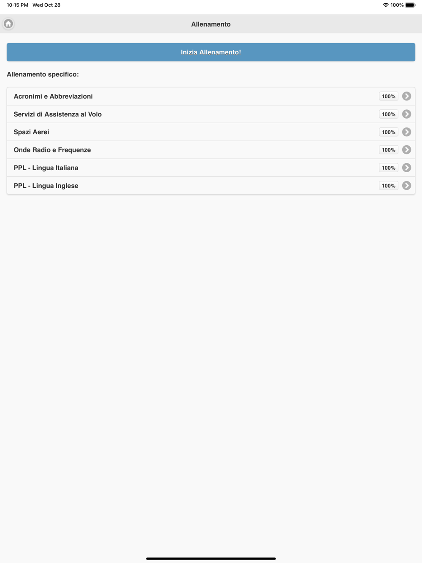
Task: Tap the 100% badge for Onde Radio e Frequenze
Action: 389,150
